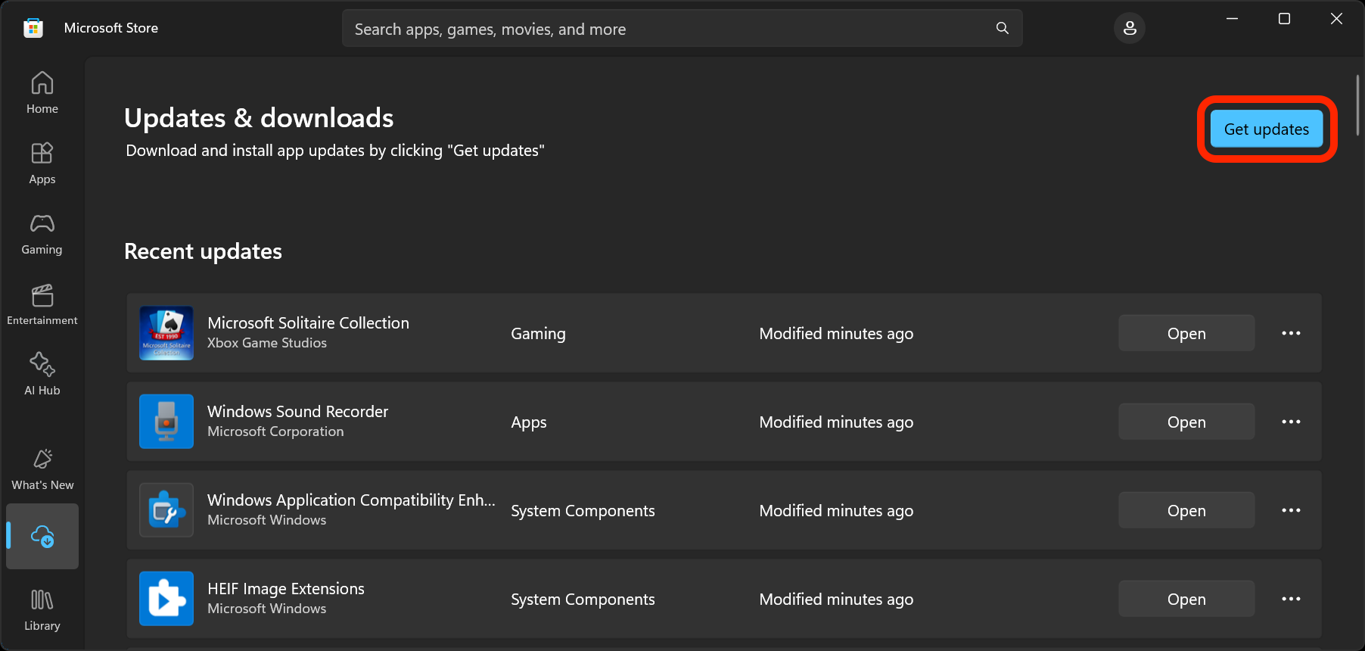Click System Components label for HEIF Image Extensions

[x=583, y=600]
